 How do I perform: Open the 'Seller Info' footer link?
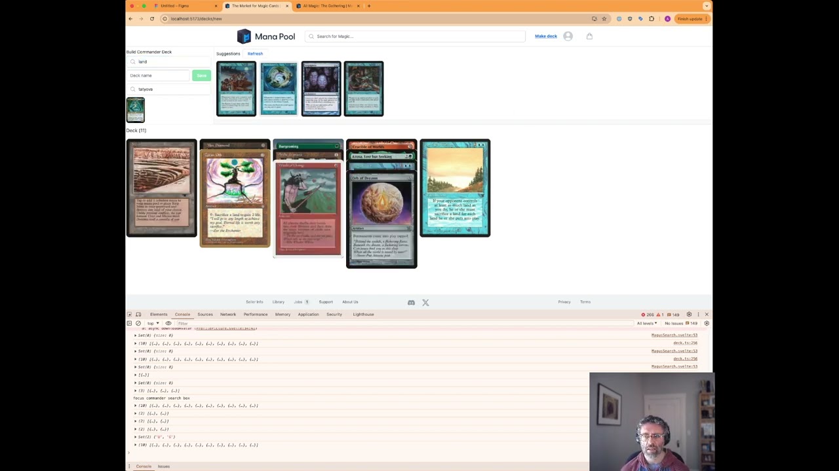(x=254, y=302)
